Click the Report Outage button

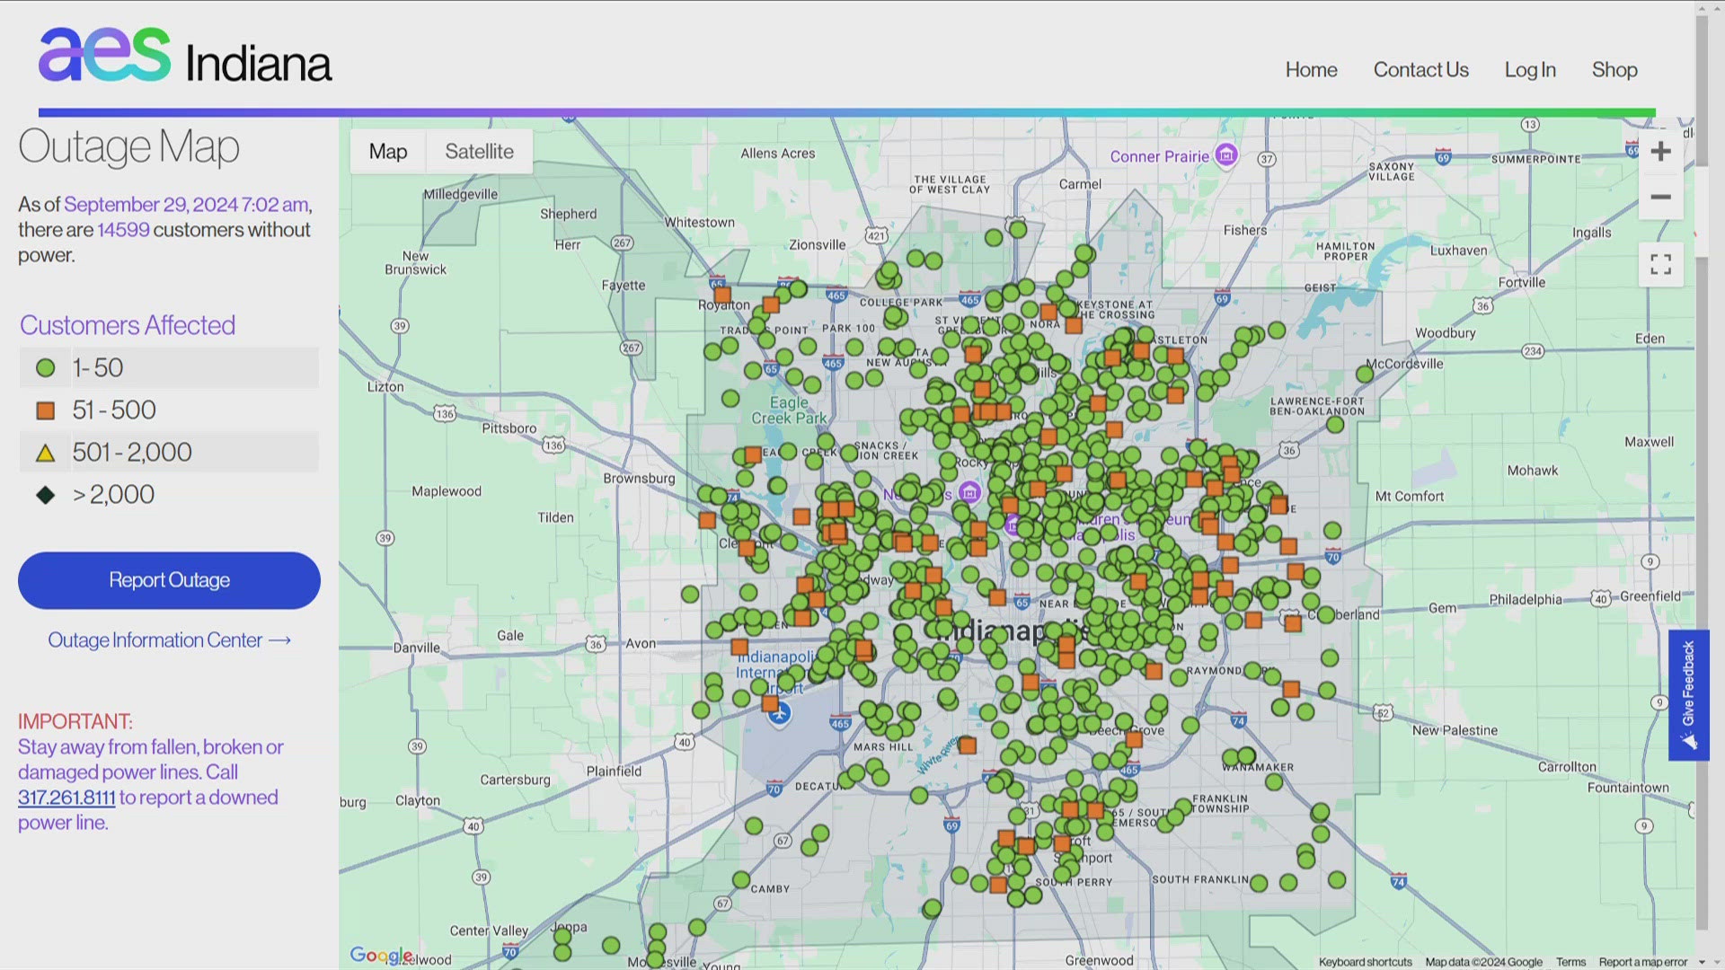click(169, 580)
